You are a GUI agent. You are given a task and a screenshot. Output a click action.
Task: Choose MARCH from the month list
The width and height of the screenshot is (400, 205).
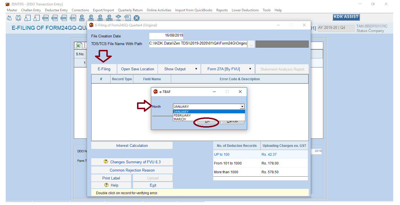click(x=209, y=119)
